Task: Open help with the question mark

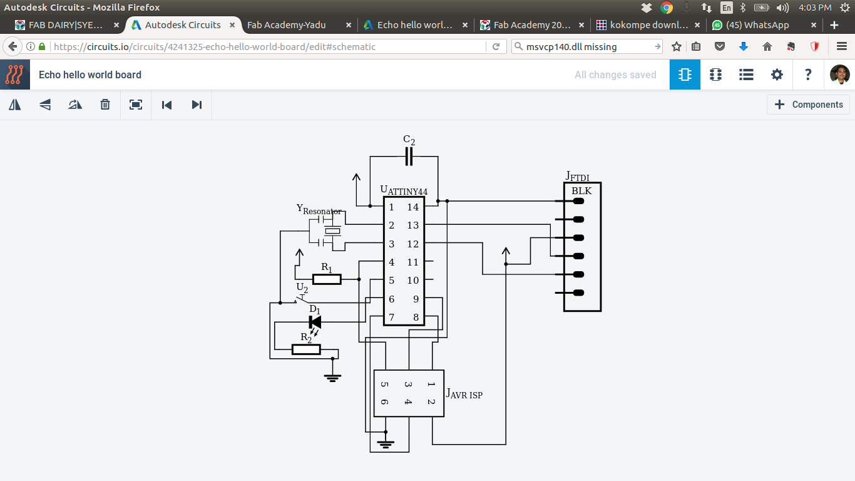Action: point(807,75)
